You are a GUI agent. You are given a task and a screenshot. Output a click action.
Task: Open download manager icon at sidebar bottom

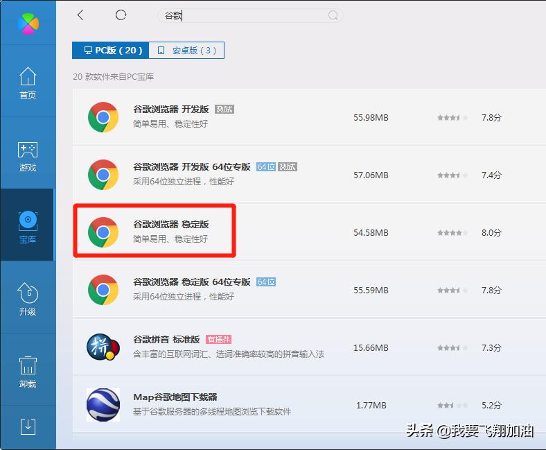[x=28, y=426]
